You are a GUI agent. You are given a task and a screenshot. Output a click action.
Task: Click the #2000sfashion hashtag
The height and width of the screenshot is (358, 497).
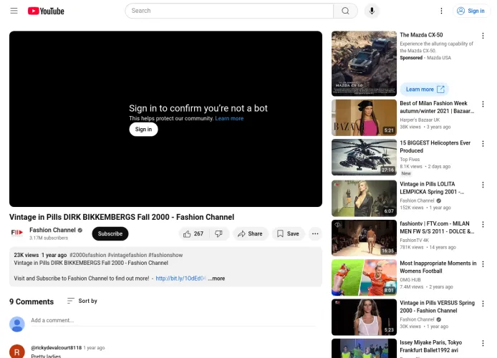pos(88,255)
